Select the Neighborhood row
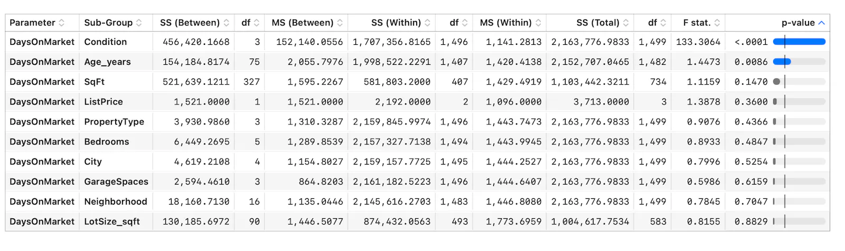The height and width of the screenshot is (251, 845). pos(417,201)
